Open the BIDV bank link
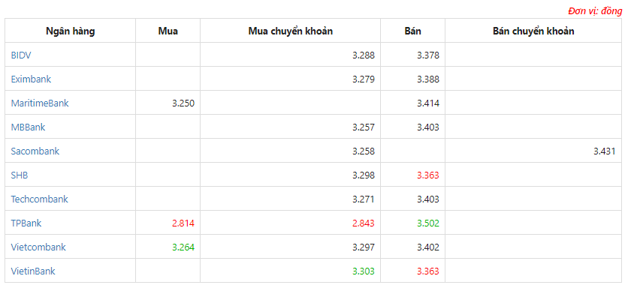The image size is (628, 291). click(x=21, y=55)
